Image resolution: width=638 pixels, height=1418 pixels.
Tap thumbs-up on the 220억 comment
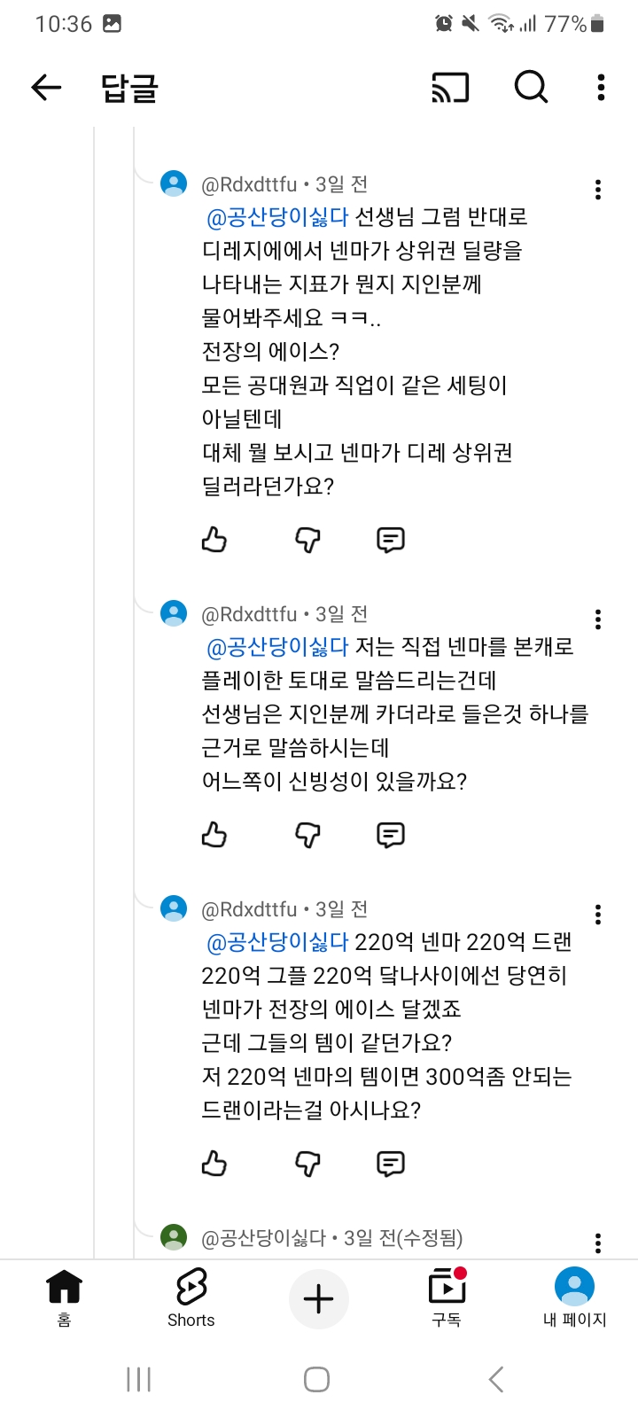pyautogui.click(x=214, y=1164)
